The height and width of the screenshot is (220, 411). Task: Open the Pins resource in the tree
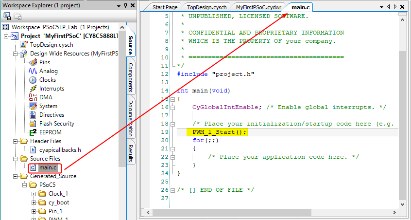pyautogui.click(x=44, y=62)
